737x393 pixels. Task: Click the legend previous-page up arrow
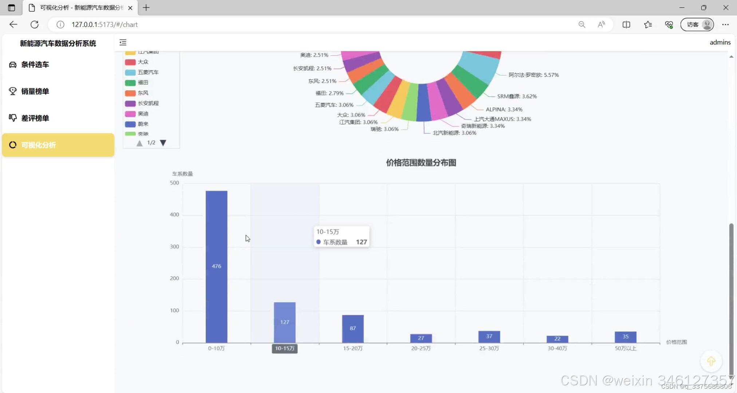(139, 143)
